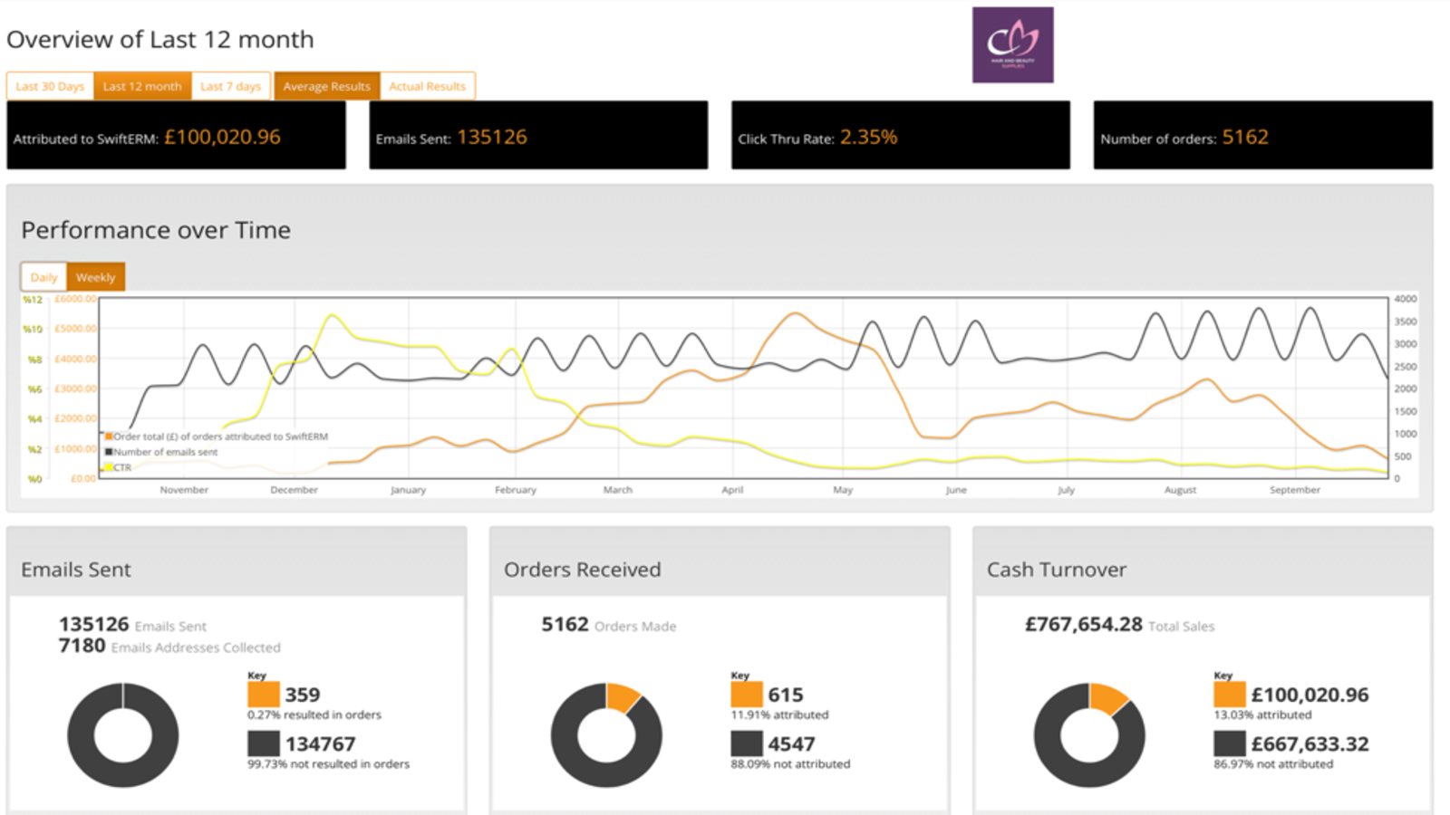Click the purple company logo
Screen dimensions: 1450x815
pos(1013,45)
